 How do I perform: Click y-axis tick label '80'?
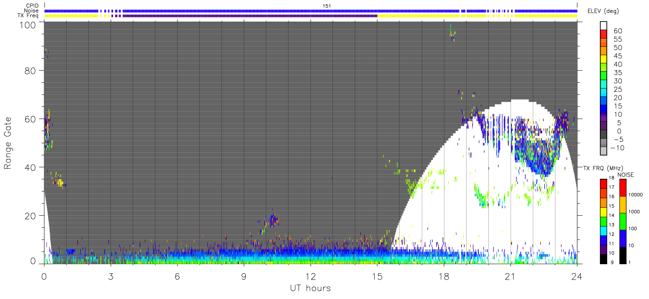pos(30,70)
